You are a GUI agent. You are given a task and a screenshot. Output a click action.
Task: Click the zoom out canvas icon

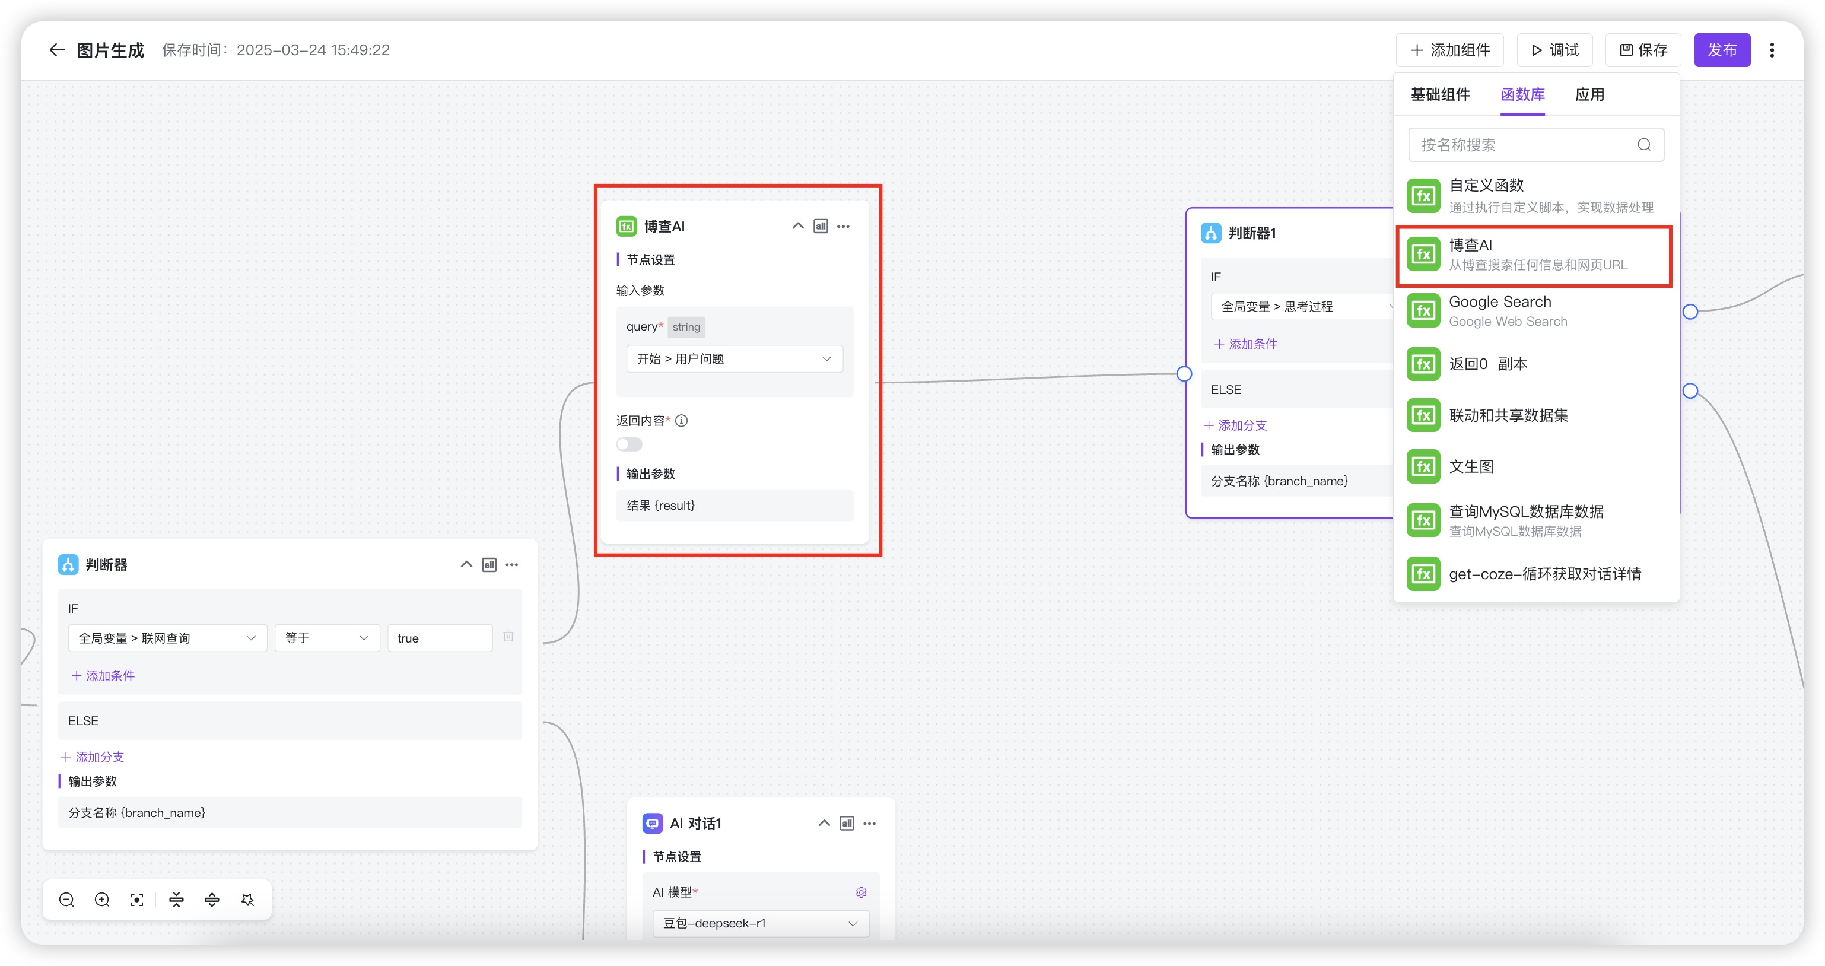point(66,900)
